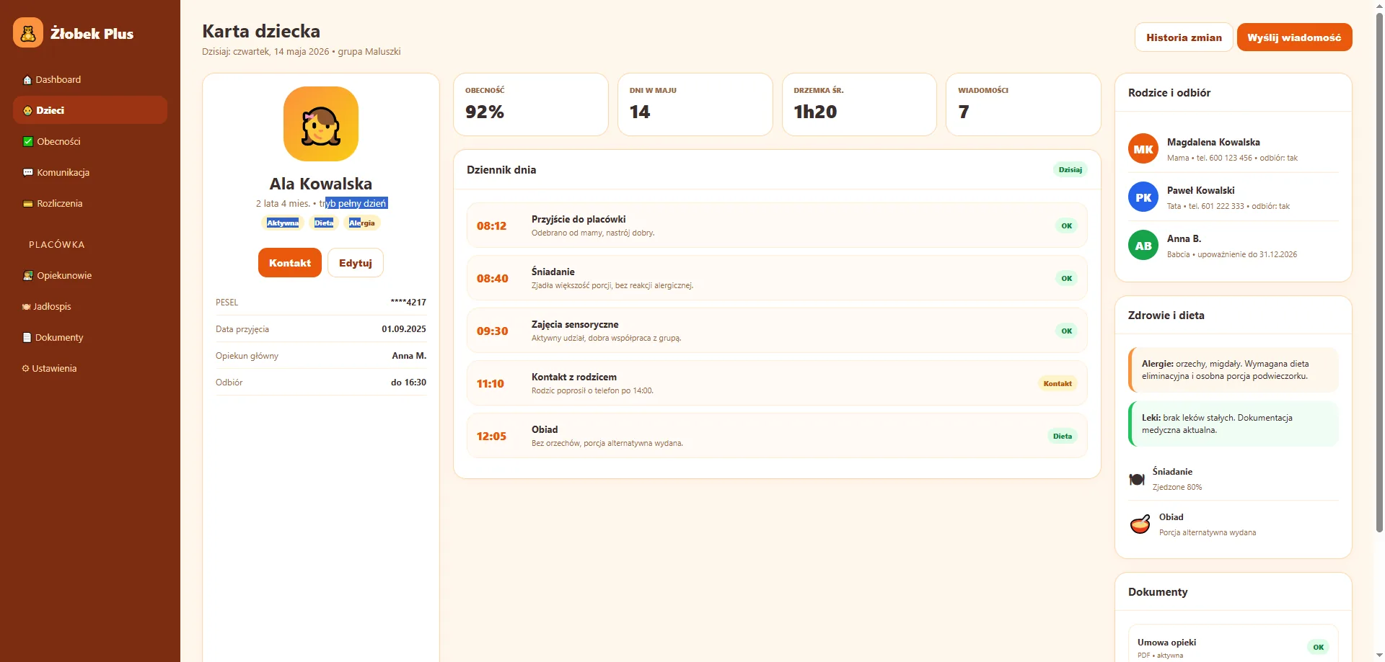
Task: Click the house icon beside Dashboard
Action: click(27, 80)
